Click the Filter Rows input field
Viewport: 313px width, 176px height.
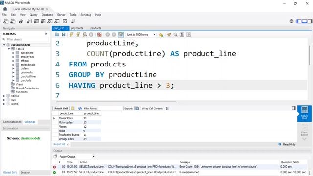click(110, 108)
